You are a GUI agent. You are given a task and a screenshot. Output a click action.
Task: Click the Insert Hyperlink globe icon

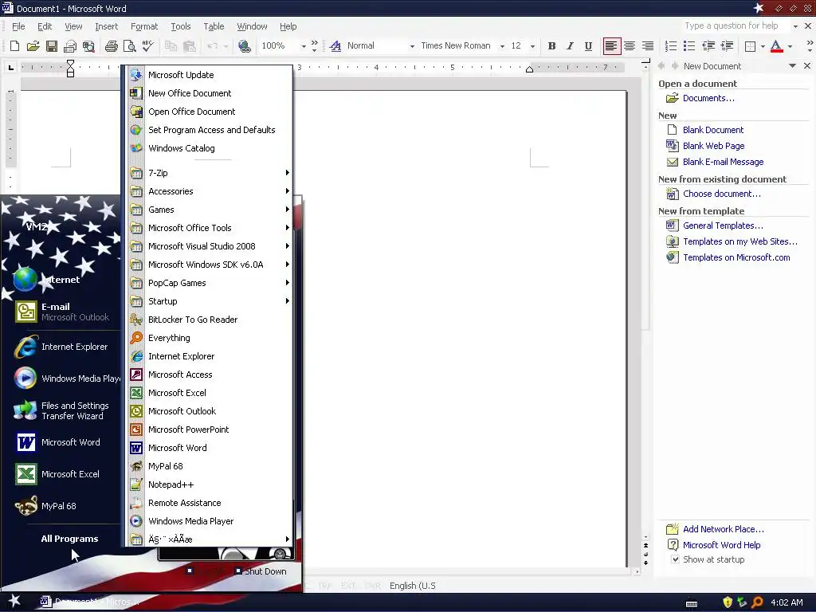(244, 45)
